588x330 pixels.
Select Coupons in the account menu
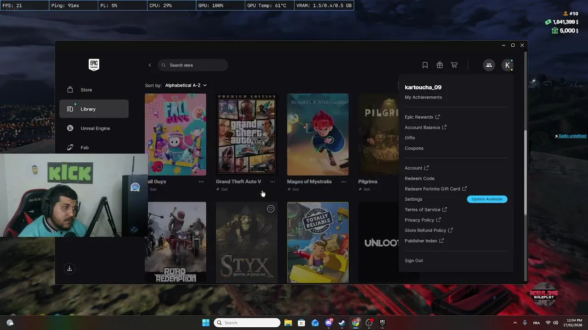(414, 148)
